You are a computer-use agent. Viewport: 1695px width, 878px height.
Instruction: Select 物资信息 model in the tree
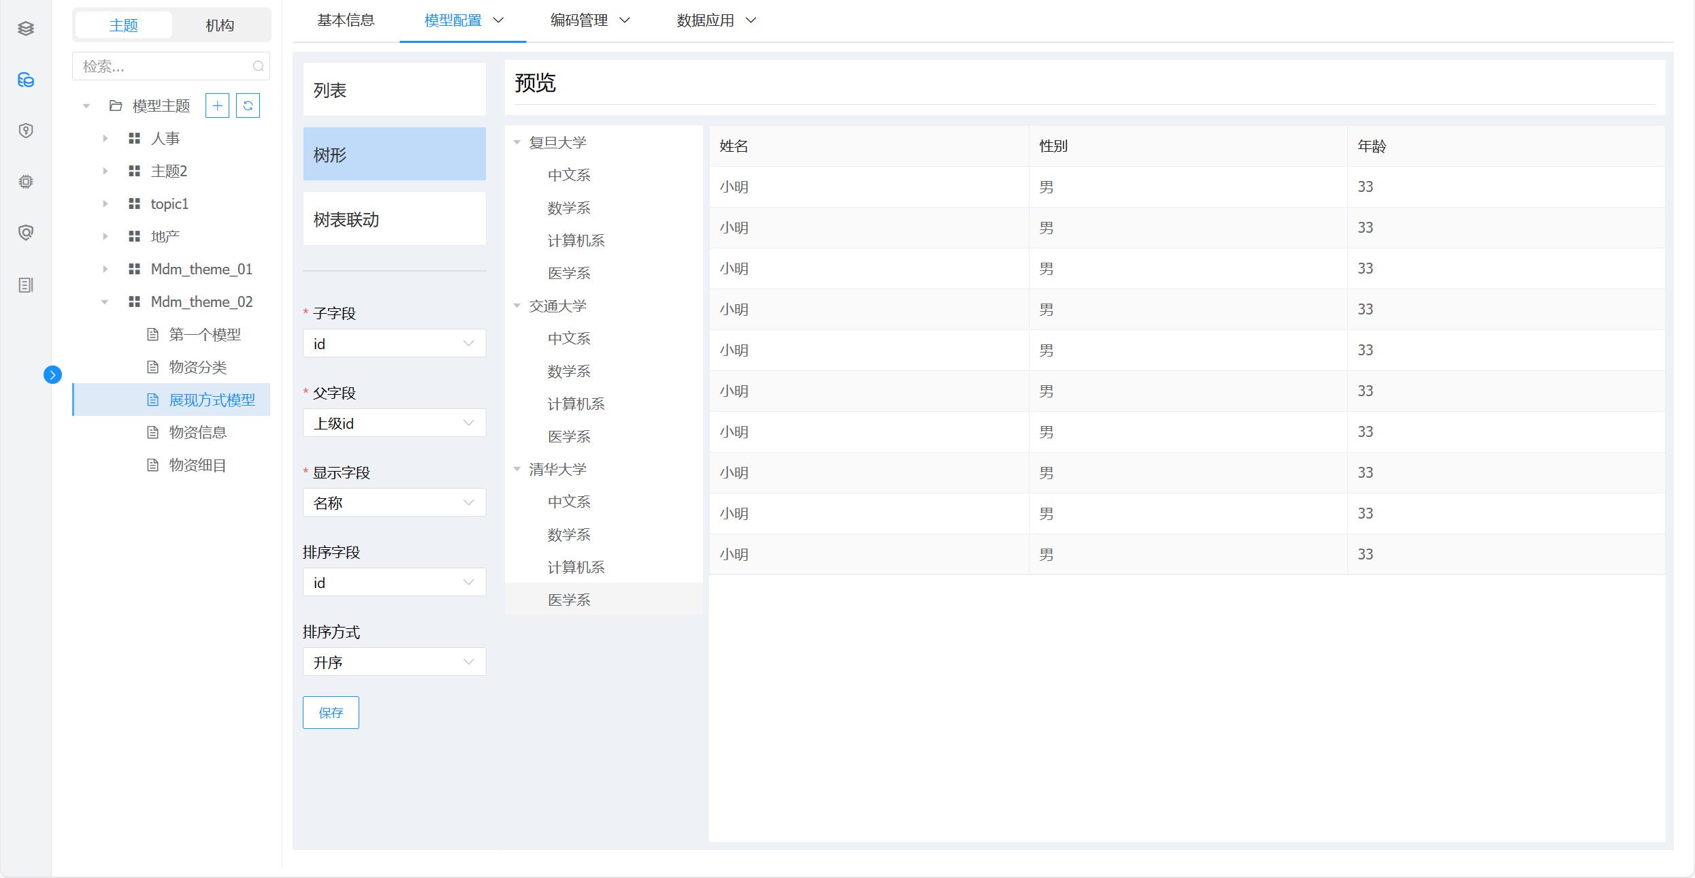197,433
